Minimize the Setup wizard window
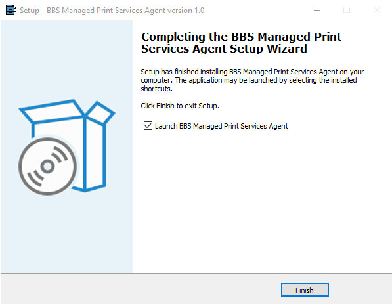The height and width of the screenshot is (304, 392). 317,11
